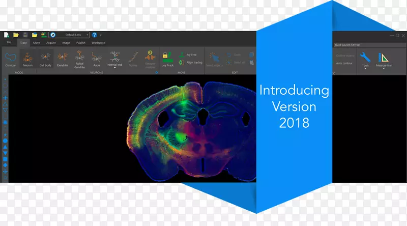Screen dimensions: 407x226
Task: Click Auto contour option
Action: pyautogui.click(x=344, y=64)
